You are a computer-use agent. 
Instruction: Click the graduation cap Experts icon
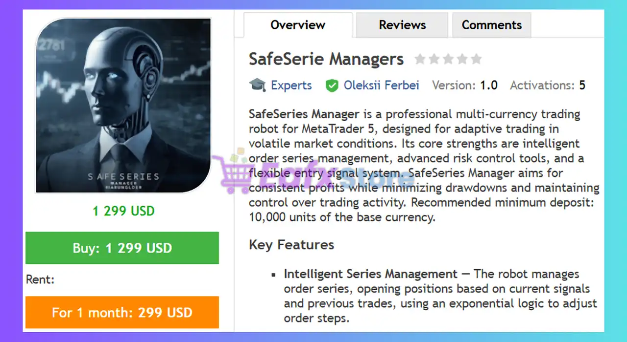pos(257,85)
